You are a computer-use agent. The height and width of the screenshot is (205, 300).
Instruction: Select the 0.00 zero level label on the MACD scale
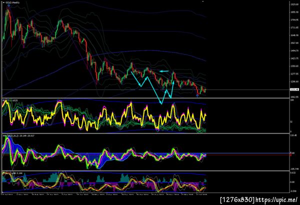[292, 153]
